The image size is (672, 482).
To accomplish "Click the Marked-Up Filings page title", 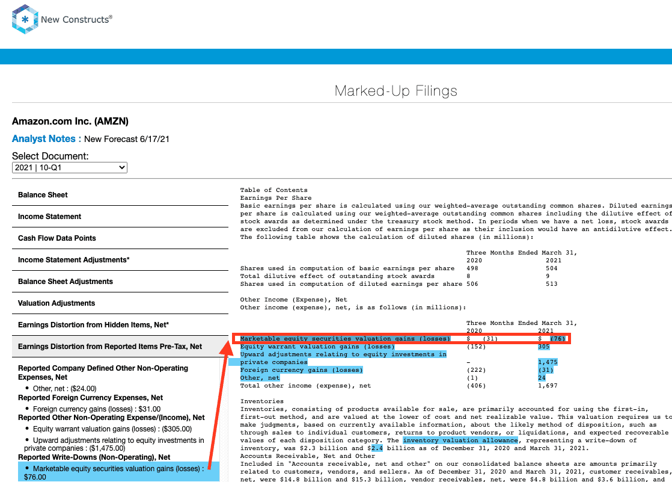I will (396, 91).
